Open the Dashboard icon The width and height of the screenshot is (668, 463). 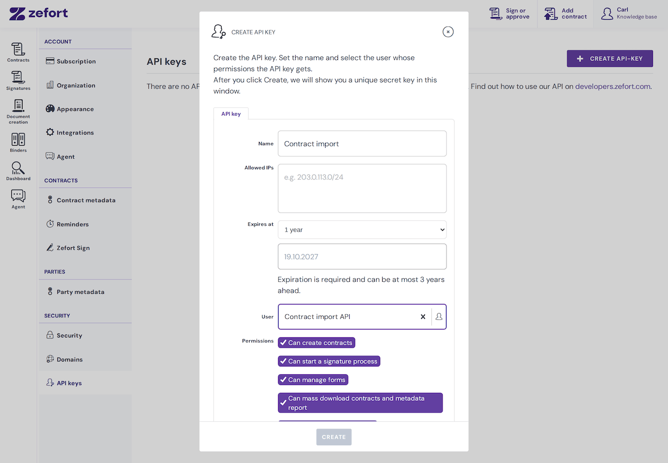18,171
